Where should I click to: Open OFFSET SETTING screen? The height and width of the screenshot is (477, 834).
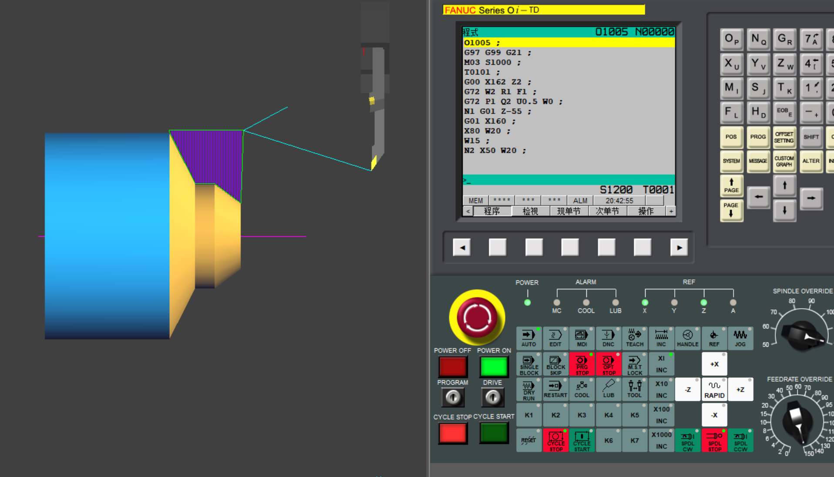pos(784,137)
